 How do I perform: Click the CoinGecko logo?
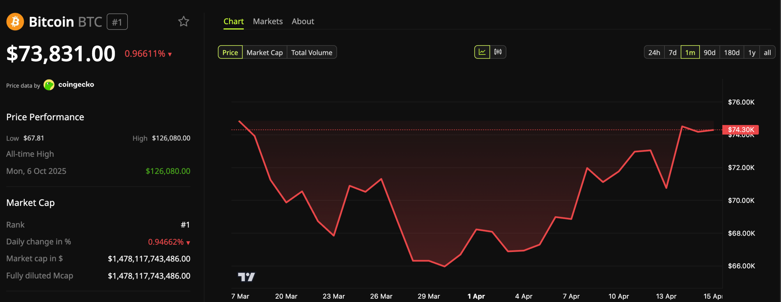(49, 84)
